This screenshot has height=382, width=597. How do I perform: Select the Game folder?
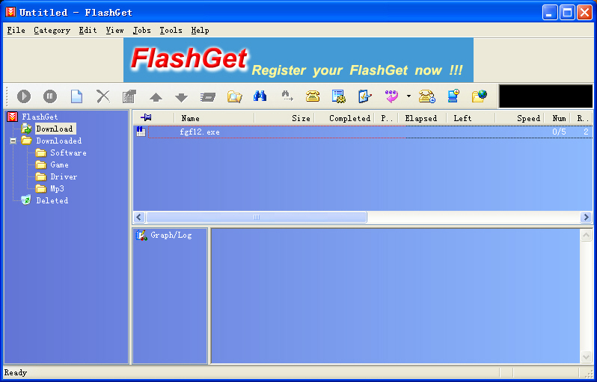pos(59,164)
